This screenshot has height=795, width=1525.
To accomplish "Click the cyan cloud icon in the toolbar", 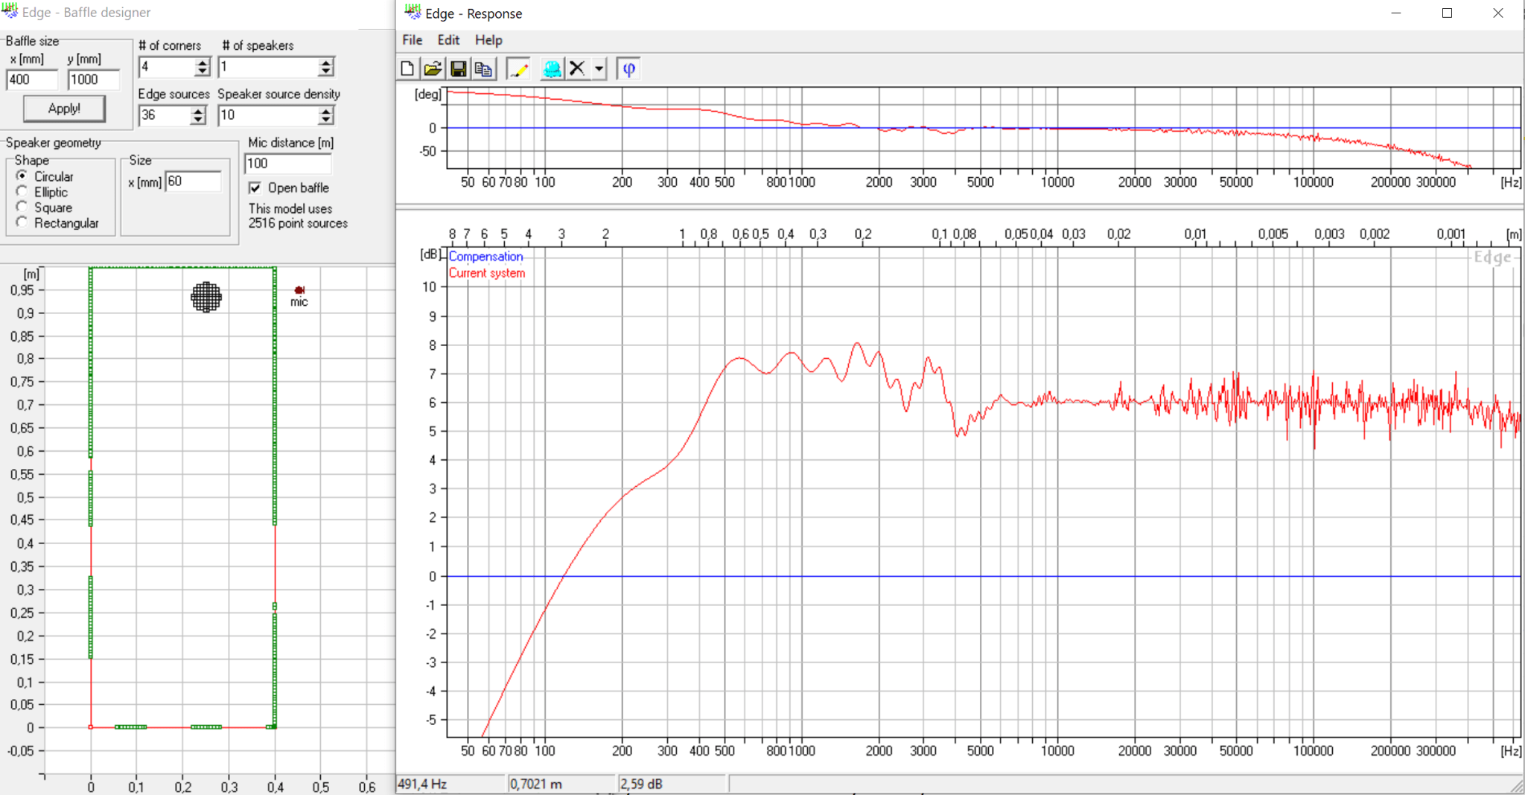I will (552, 69).
